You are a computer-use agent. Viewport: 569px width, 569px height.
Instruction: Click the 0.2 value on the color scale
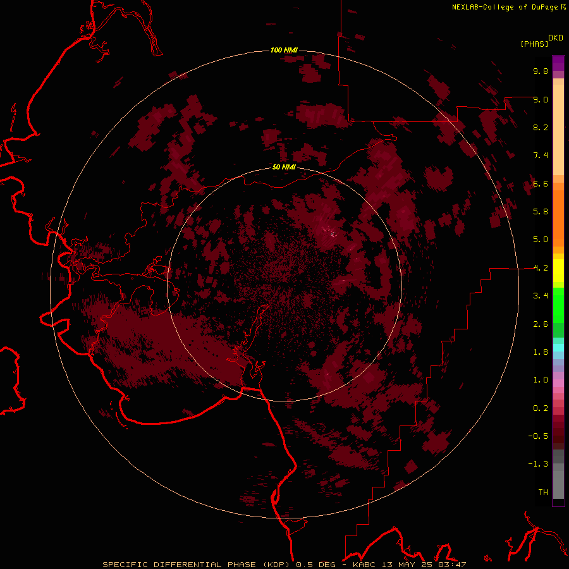coord(541,408)
